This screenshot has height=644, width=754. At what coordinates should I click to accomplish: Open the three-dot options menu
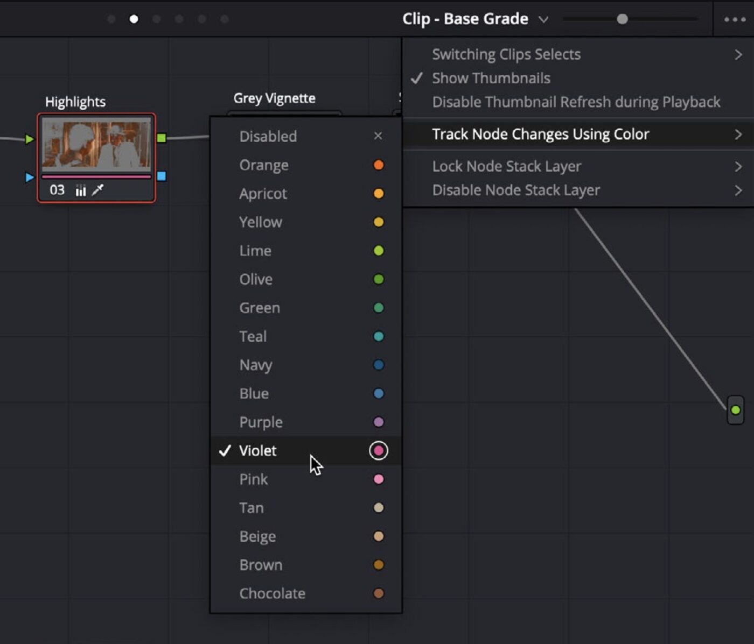735,19
